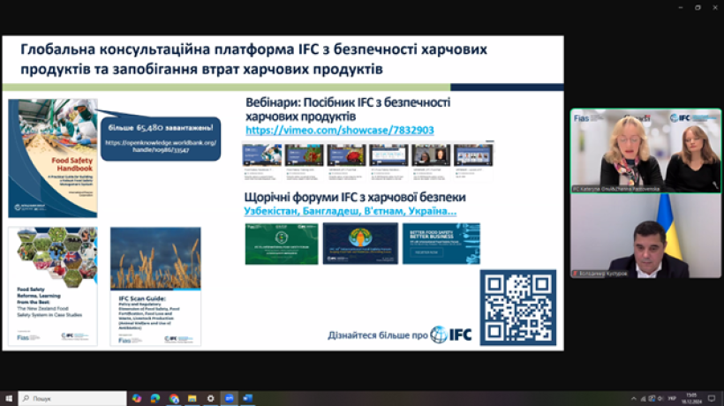Click the IFC globe logo beside Дізнайтеся більше
724x406 pixels.
(x=450, y=335)
